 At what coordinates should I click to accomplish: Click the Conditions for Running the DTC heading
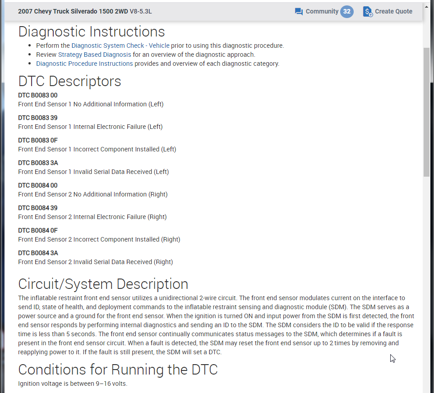pyautogui.click(x=118, y=370)
